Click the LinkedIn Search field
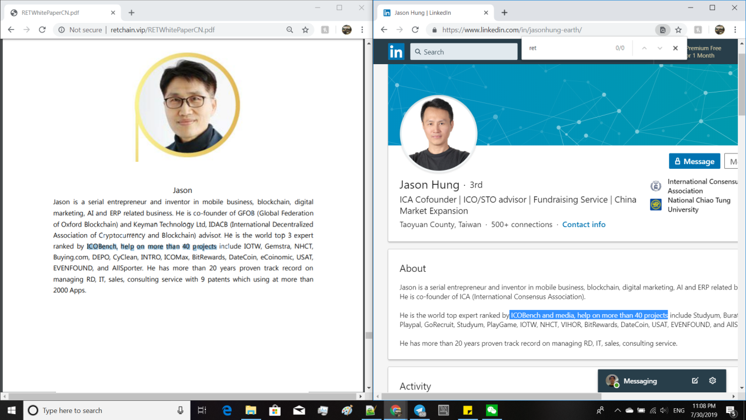Screen dimensions: 746x420 pos(464,52)
